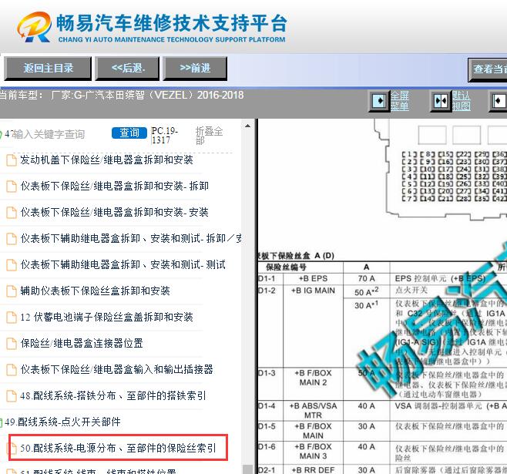Open 发动机盖下保险丝/继电器盒拆卸和安装 document
Image resolution: width=507 pixels, height=474 pixels.
[x=106, y=160]
